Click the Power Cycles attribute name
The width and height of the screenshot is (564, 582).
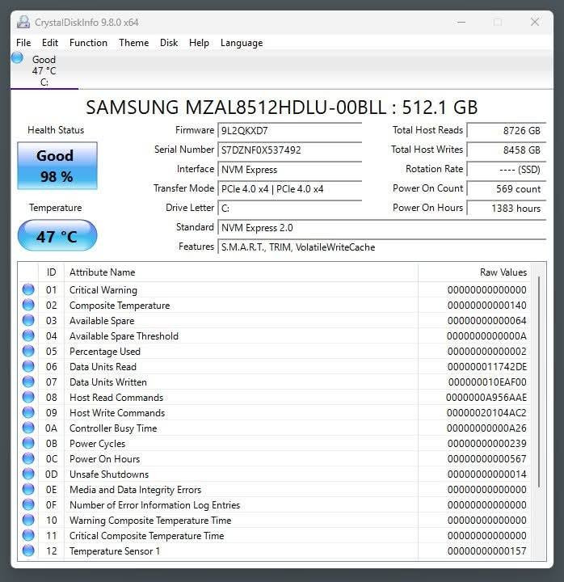click(97, 444)
